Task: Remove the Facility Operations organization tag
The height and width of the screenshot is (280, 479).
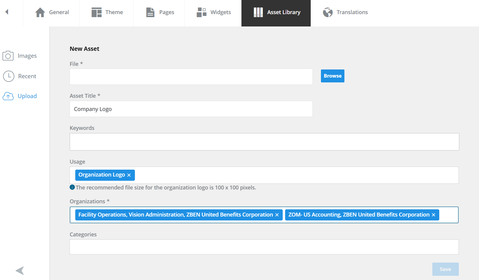Action: click(x=277, y=215)
